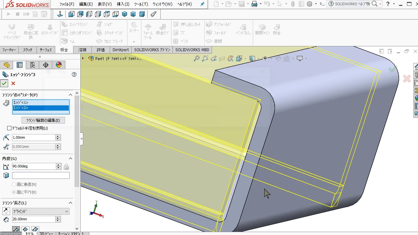The height and width of the screenshot is (235, 418).
Task: Click the bend radius spinner arrows
Action: point(58,138)
